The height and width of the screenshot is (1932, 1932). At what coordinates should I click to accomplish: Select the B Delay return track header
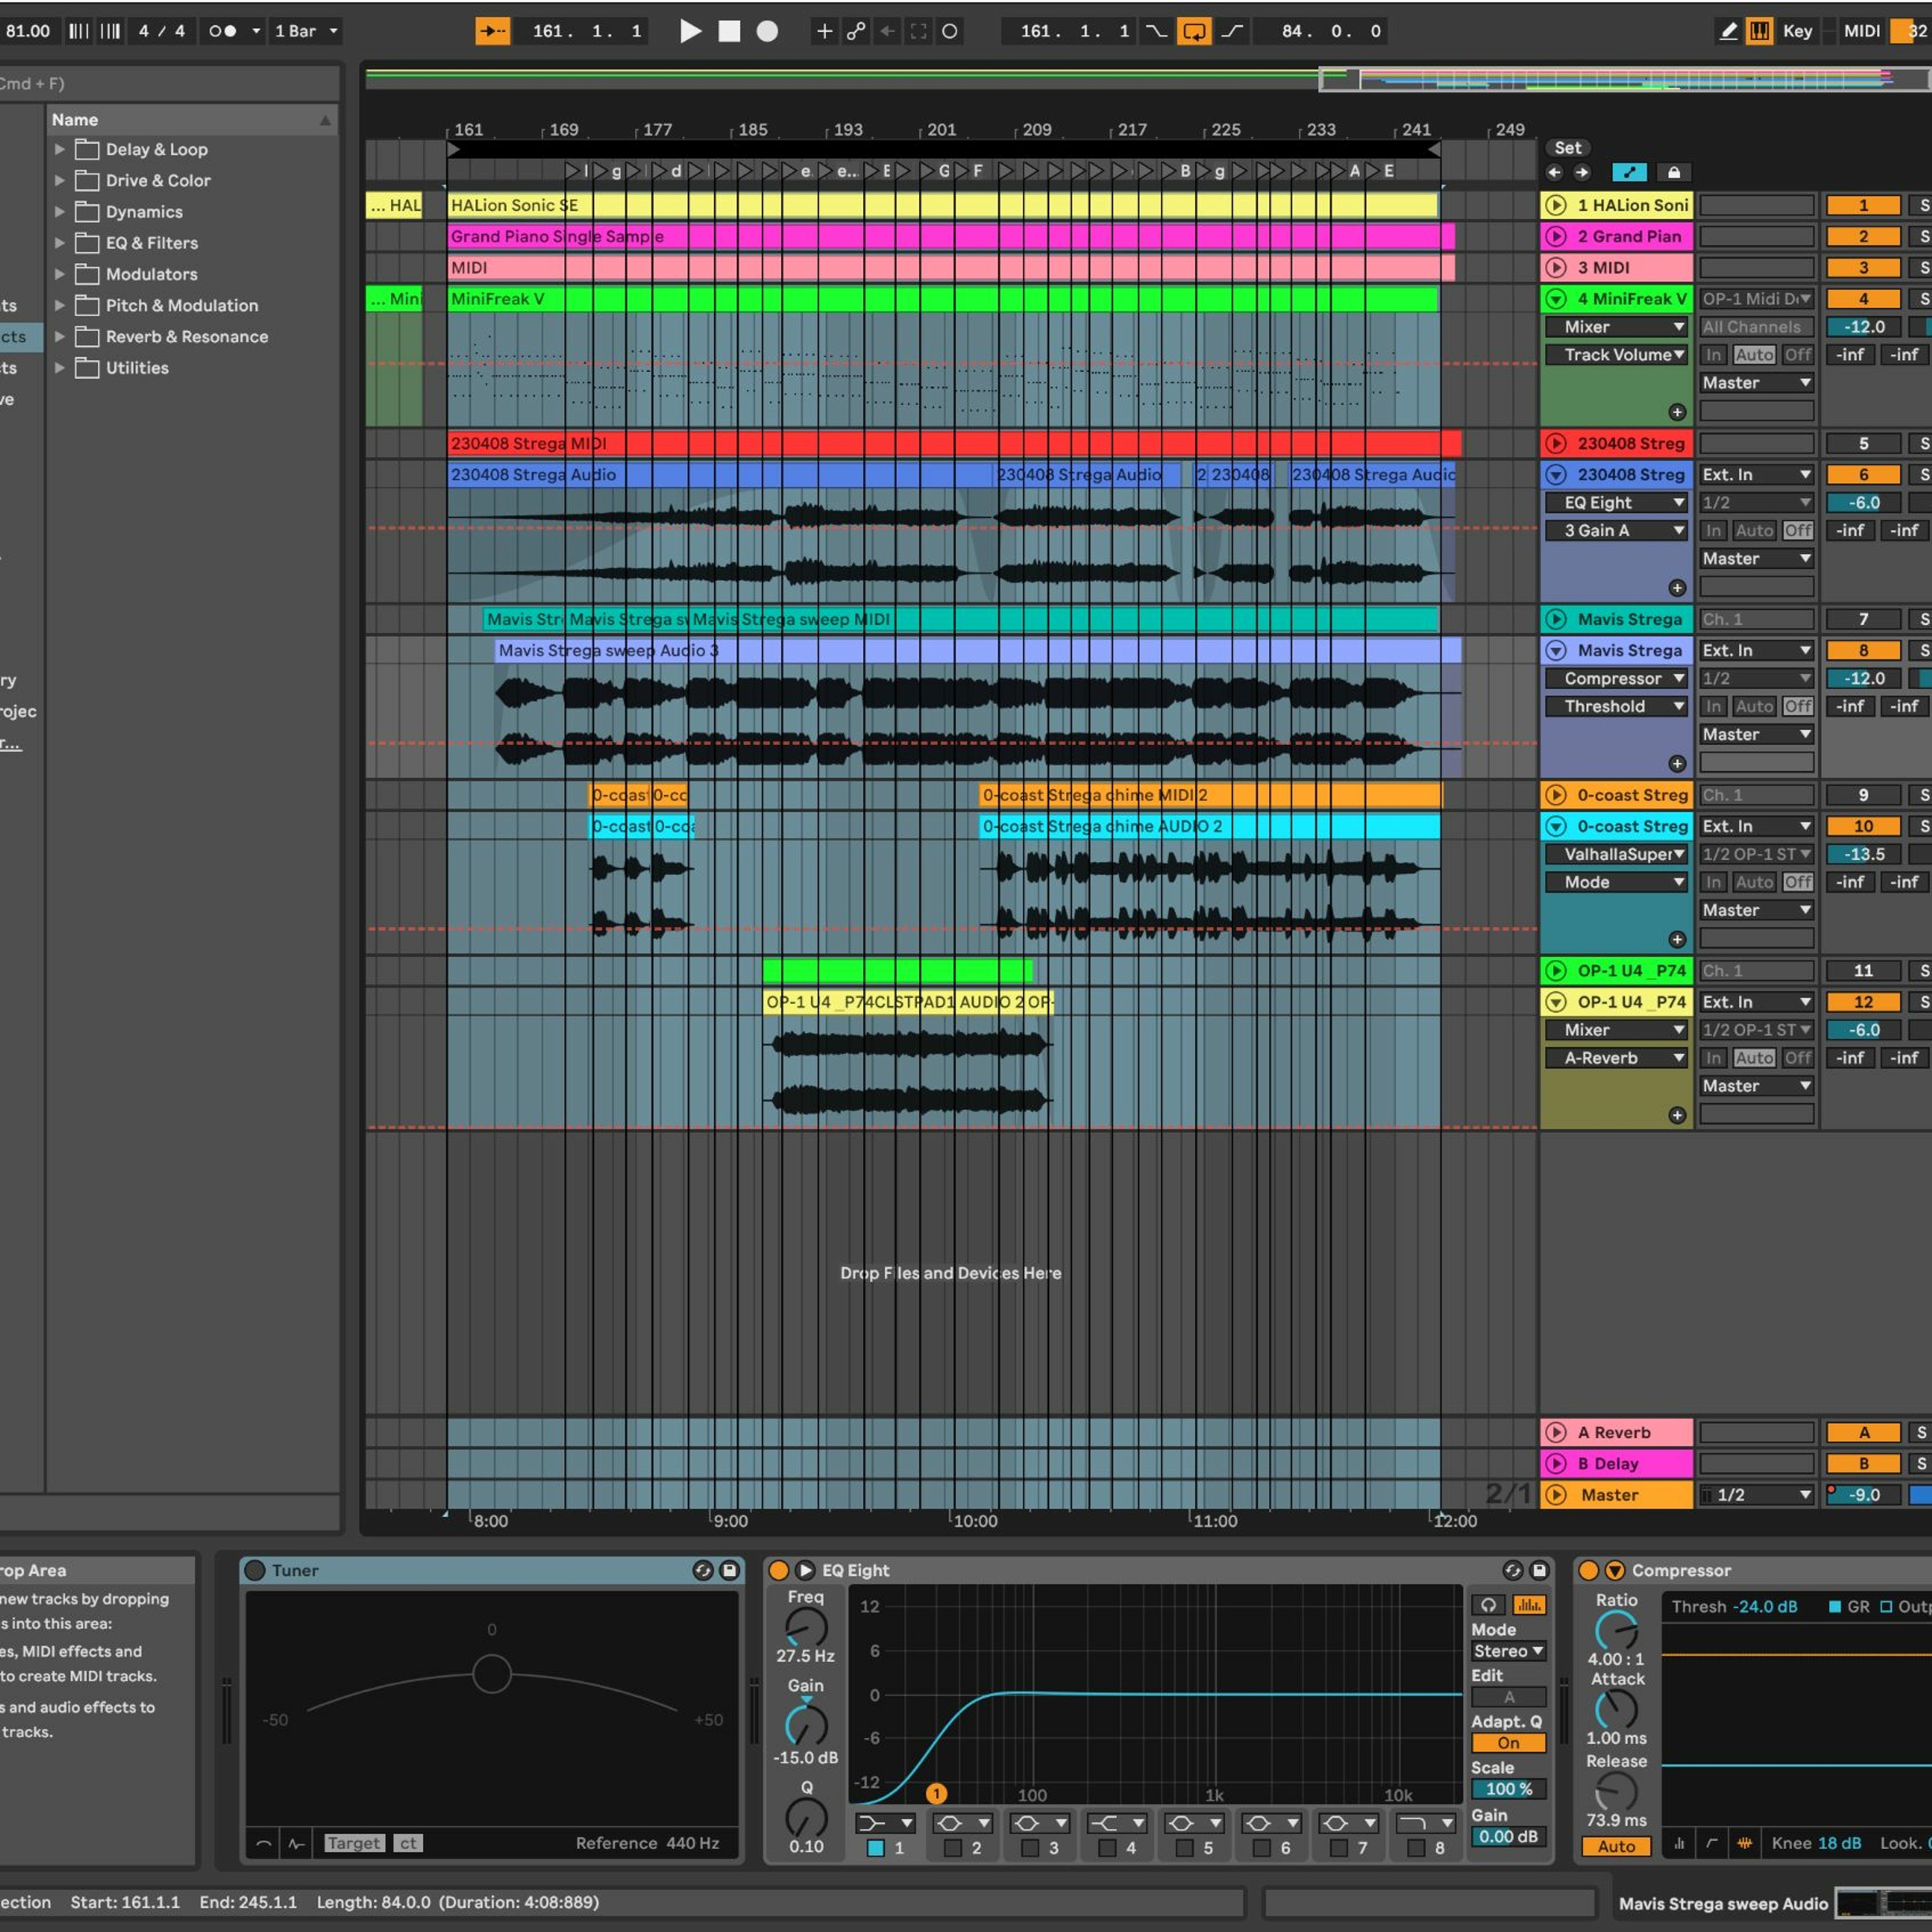click(1616, 1463)
